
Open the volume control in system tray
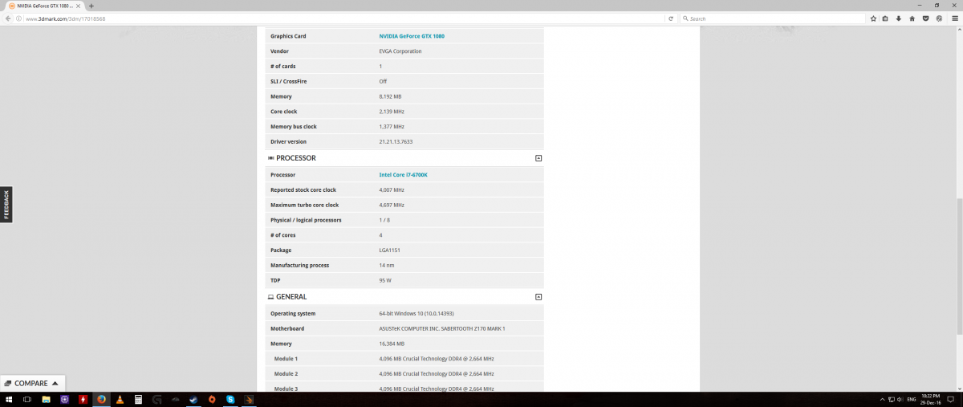900,400
